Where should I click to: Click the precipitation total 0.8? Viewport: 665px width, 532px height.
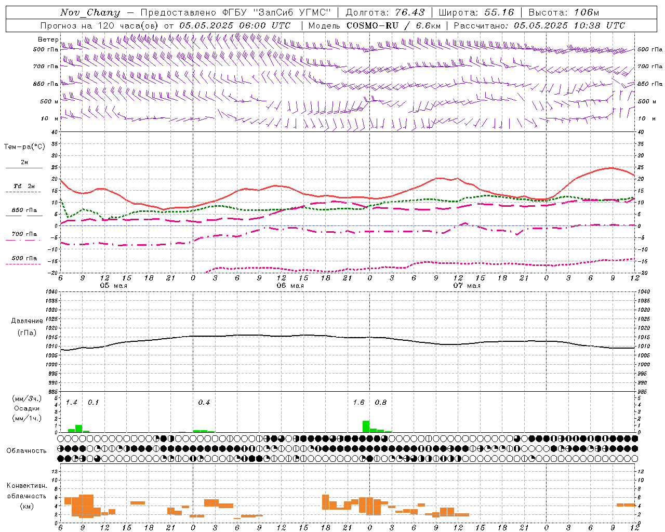[x=380, y=403]
